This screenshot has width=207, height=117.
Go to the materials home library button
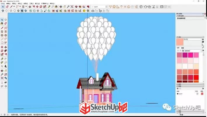[183, 51]
